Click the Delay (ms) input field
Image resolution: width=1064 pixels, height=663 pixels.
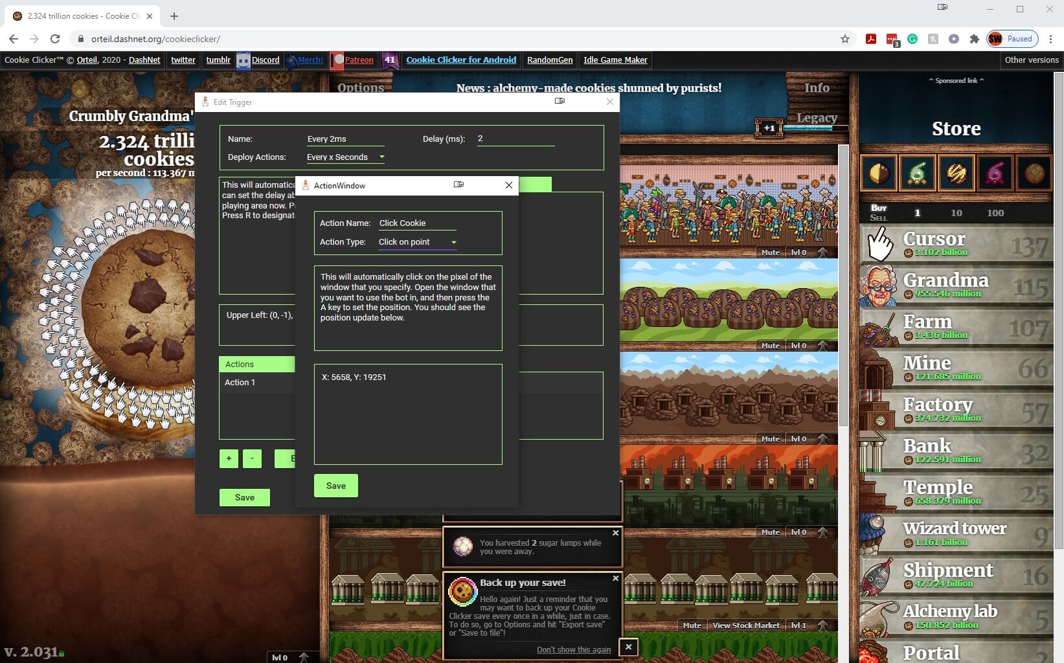click(x=515, y=139)
